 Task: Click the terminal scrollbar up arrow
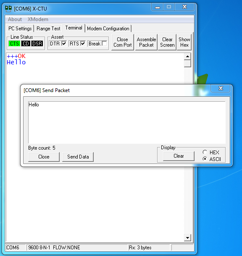pos(187,56)
